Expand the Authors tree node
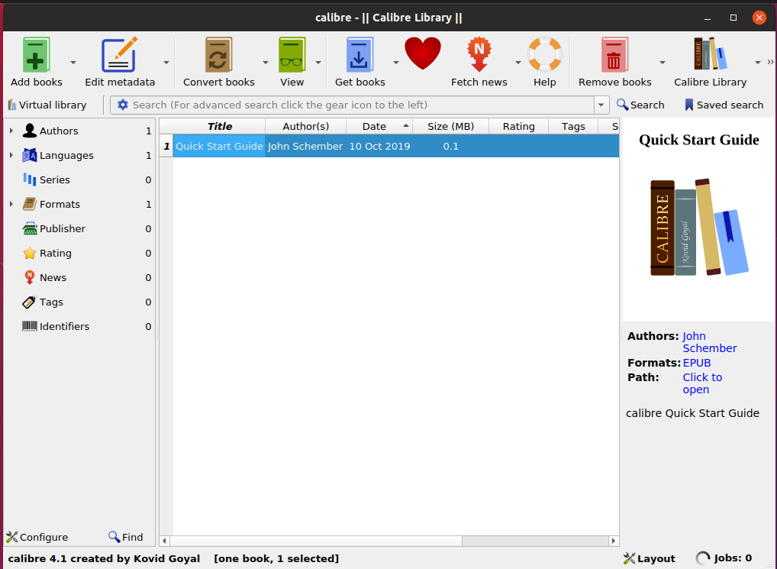Viewport: 777px width, 569px height. point(11,131)
